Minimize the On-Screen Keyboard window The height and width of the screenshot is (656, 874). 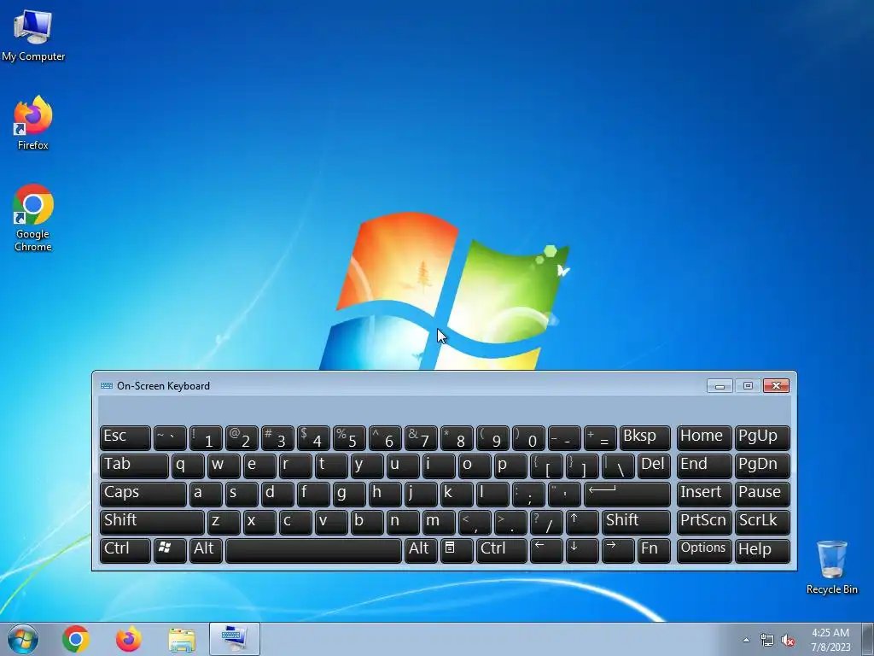click(x=719, y=385)
